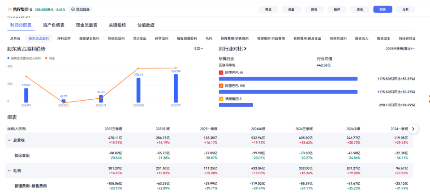
Task: Open the 全部 period dropdown
Action: 198,48
